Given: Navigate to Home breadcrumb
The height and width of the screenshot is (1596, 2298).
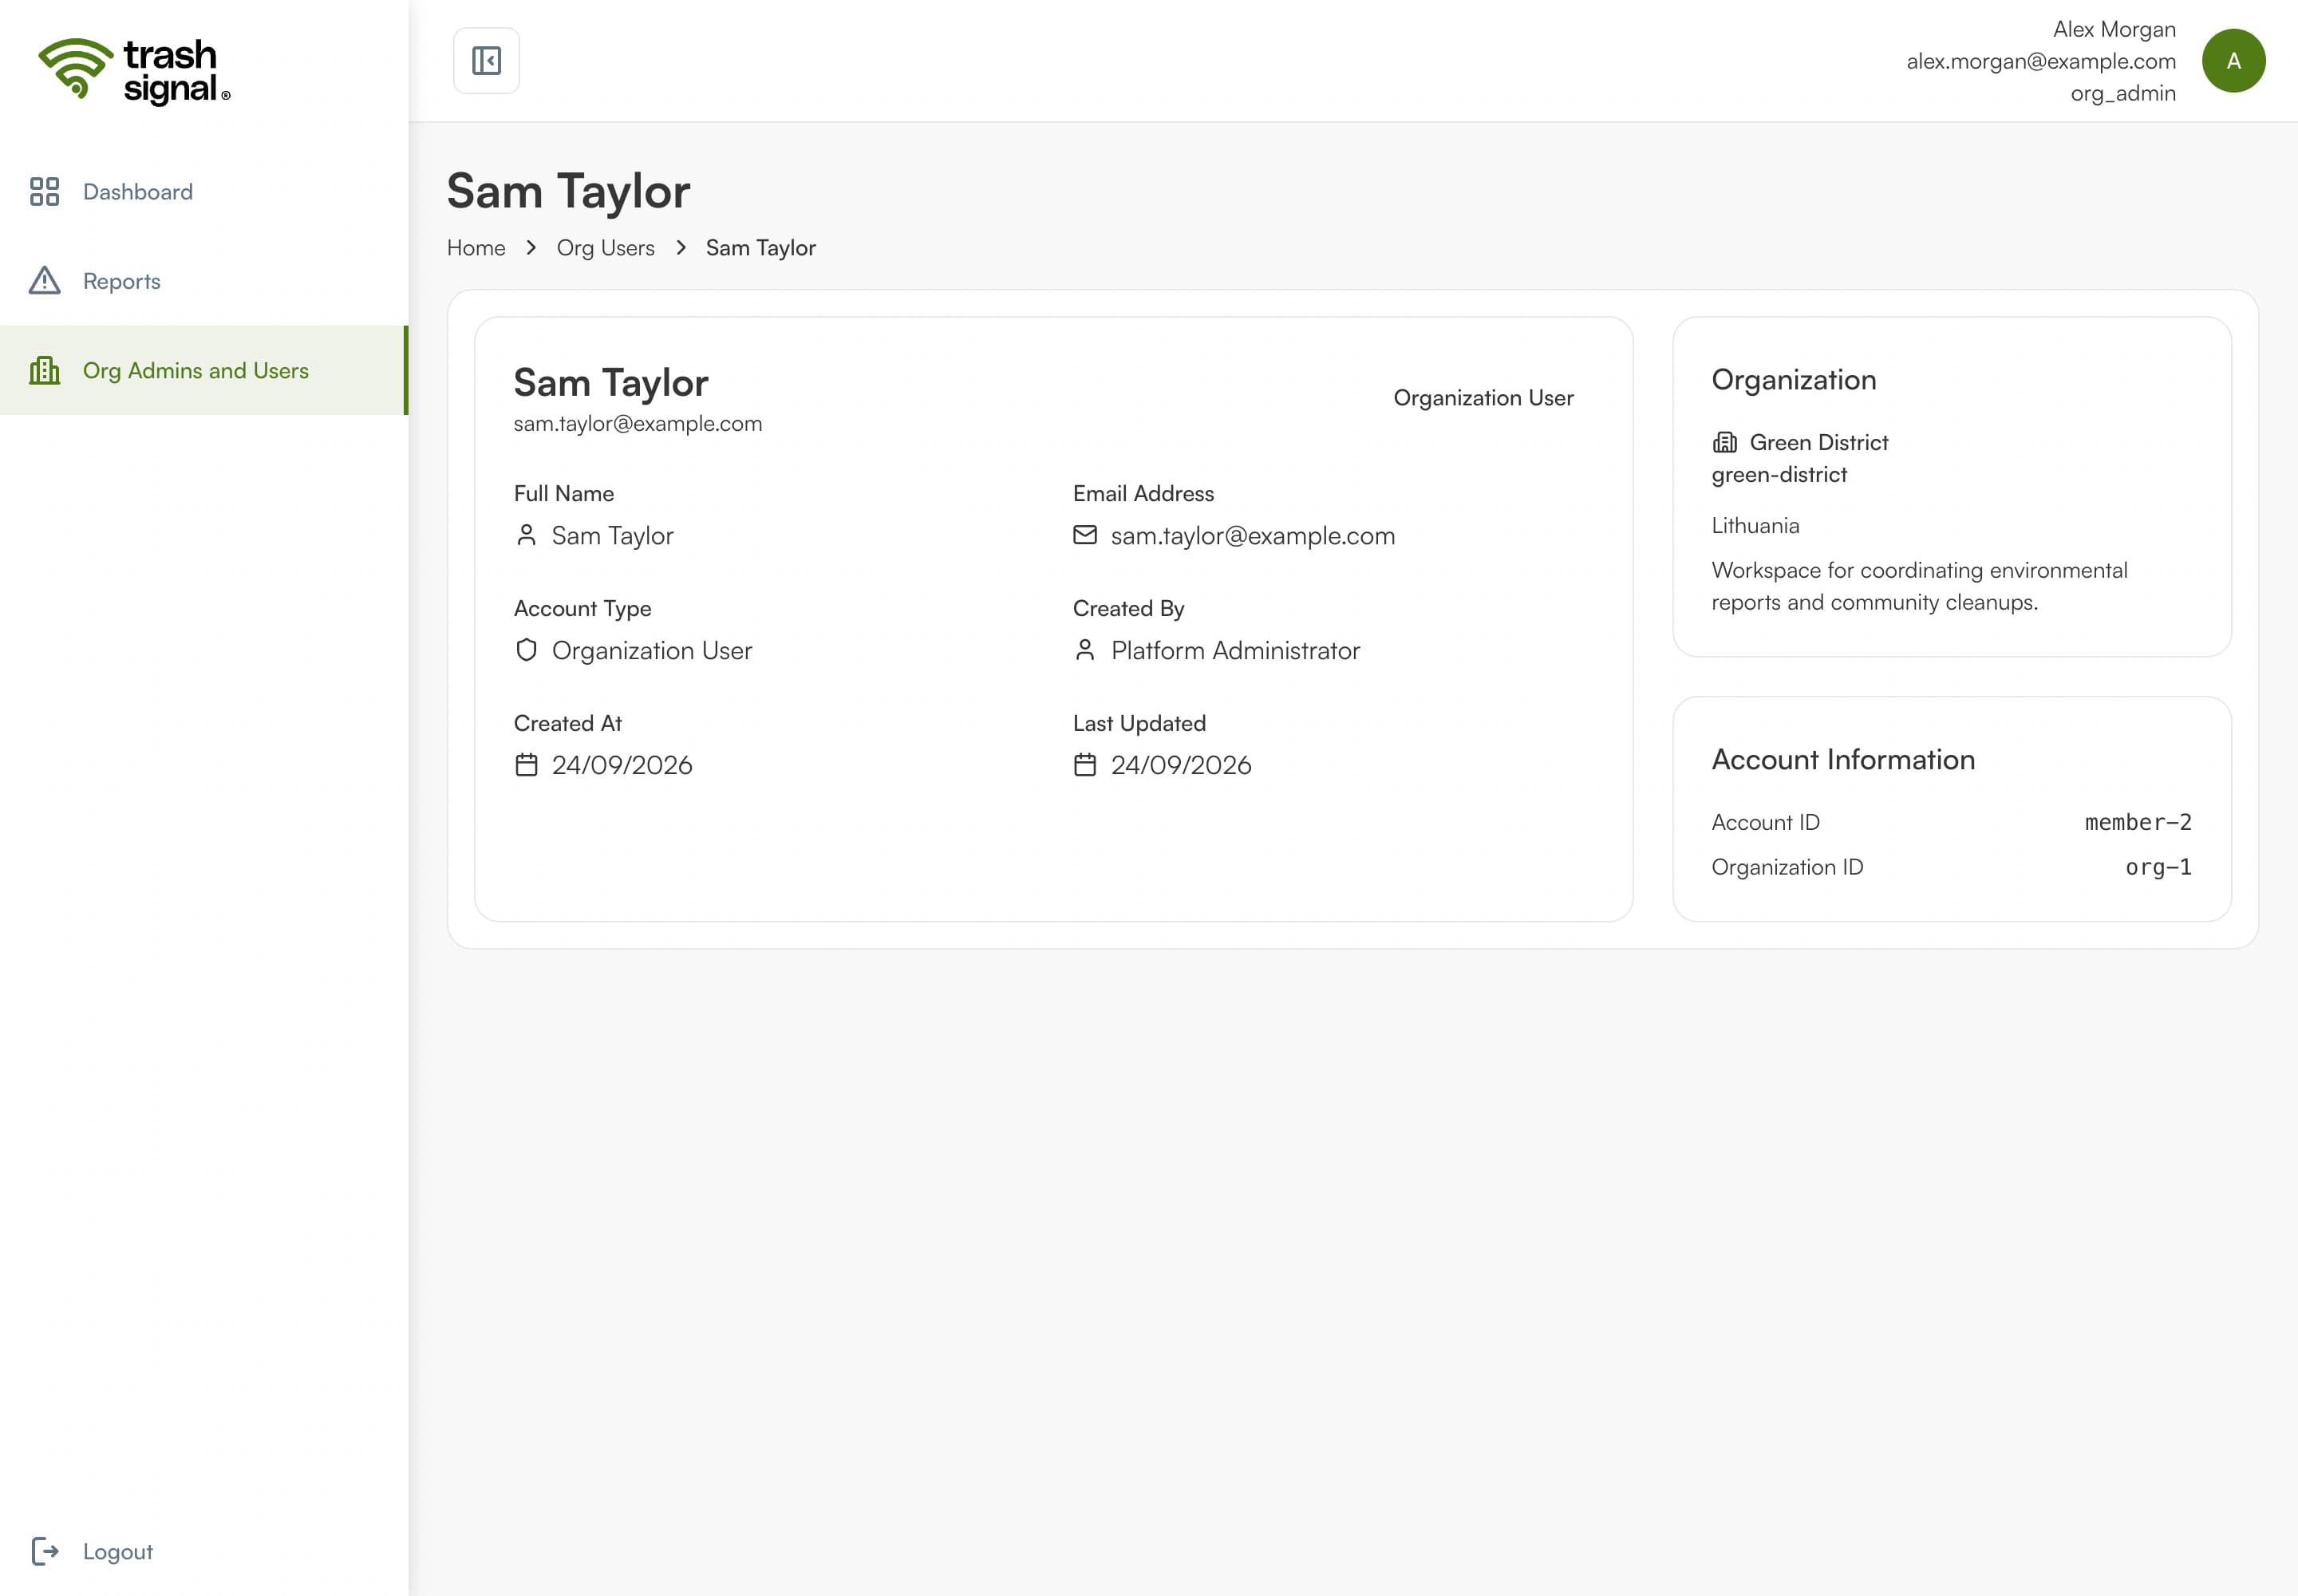Looking at the screenshot, I should pos(476,248).
